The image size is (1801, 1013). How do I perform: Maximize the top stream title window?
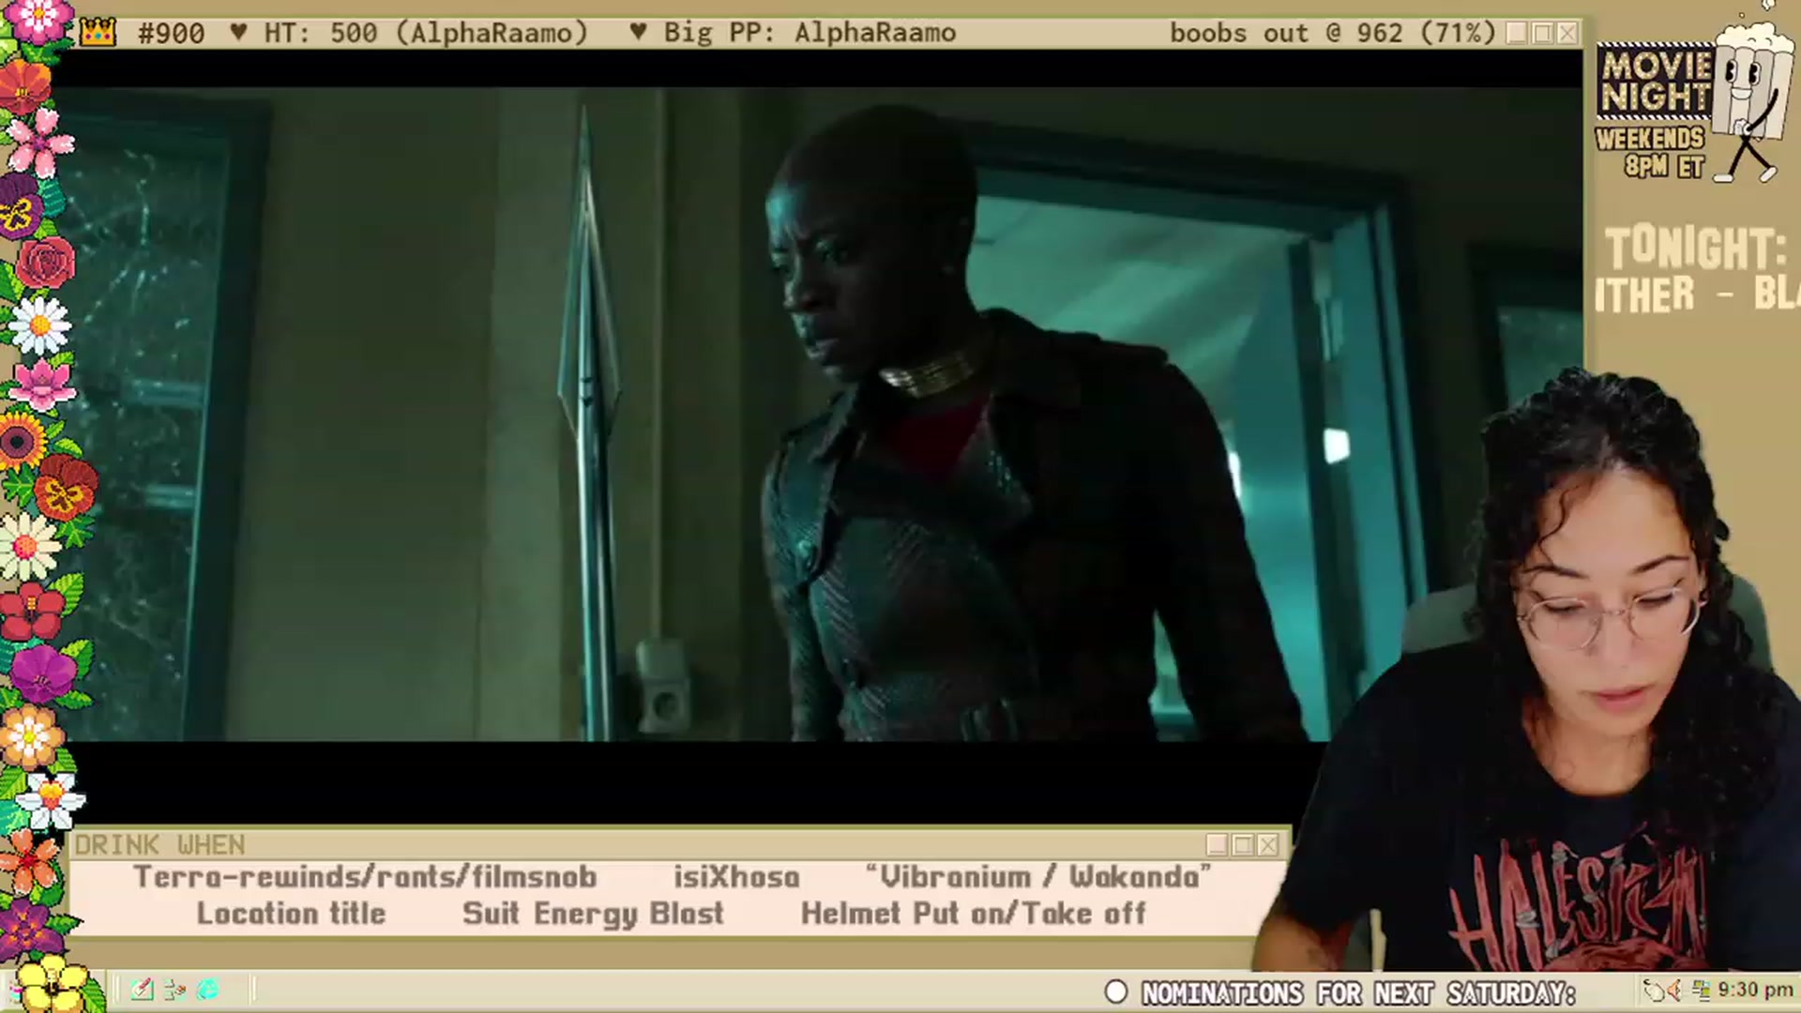1542,34
